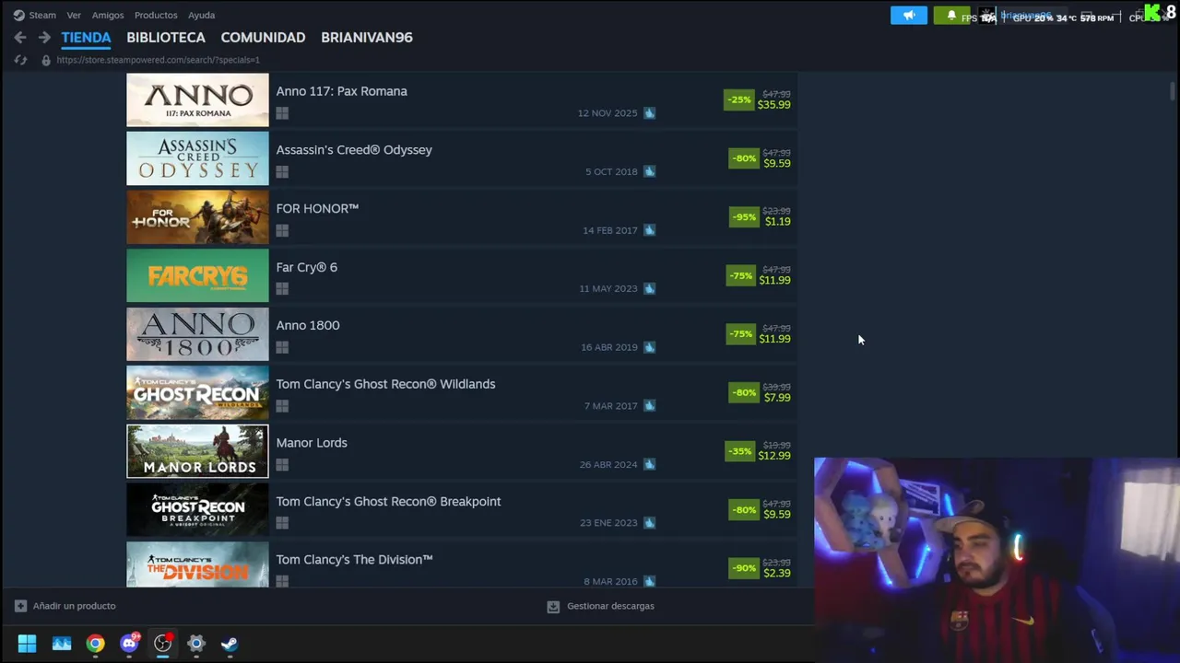Click the padlock icon beside the URL
1180x663 pixels.
click(46, 60)
